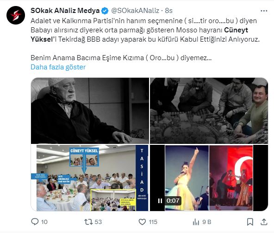Expand tweet with Daha fazla göster

58,67
